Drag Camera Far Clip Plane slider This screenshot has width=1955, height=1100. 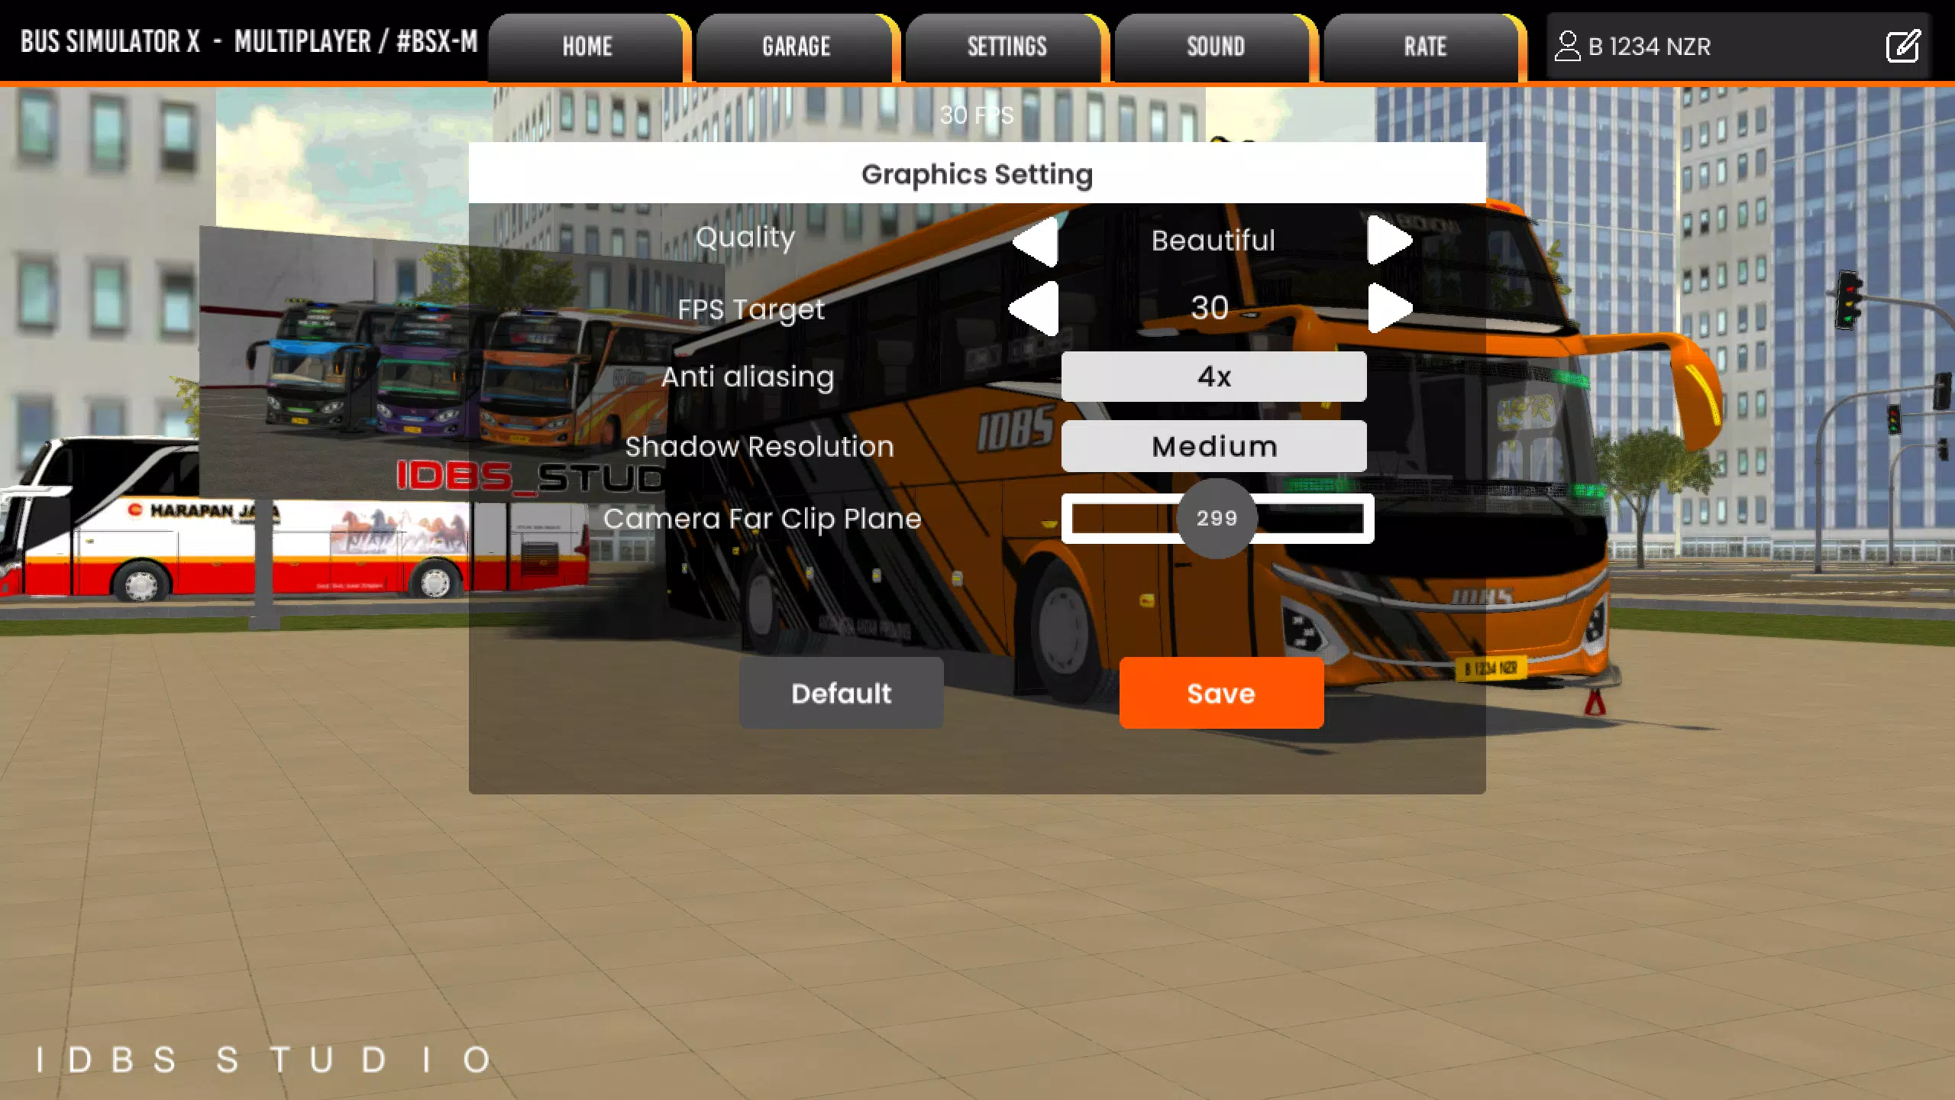(x=1215, y=519)
